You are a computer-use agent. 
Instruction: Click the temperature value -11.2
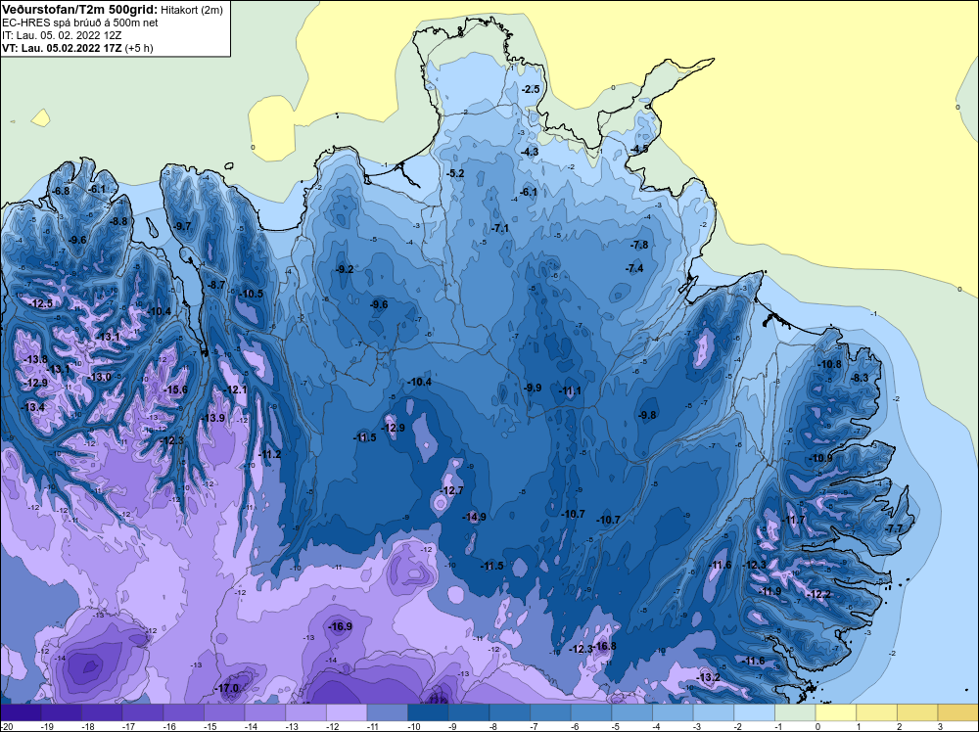[x=269, y=454]
